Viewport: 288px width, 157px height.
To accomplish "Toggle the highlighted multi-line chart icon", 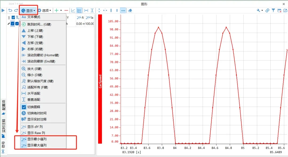I will tap(79, 10).
